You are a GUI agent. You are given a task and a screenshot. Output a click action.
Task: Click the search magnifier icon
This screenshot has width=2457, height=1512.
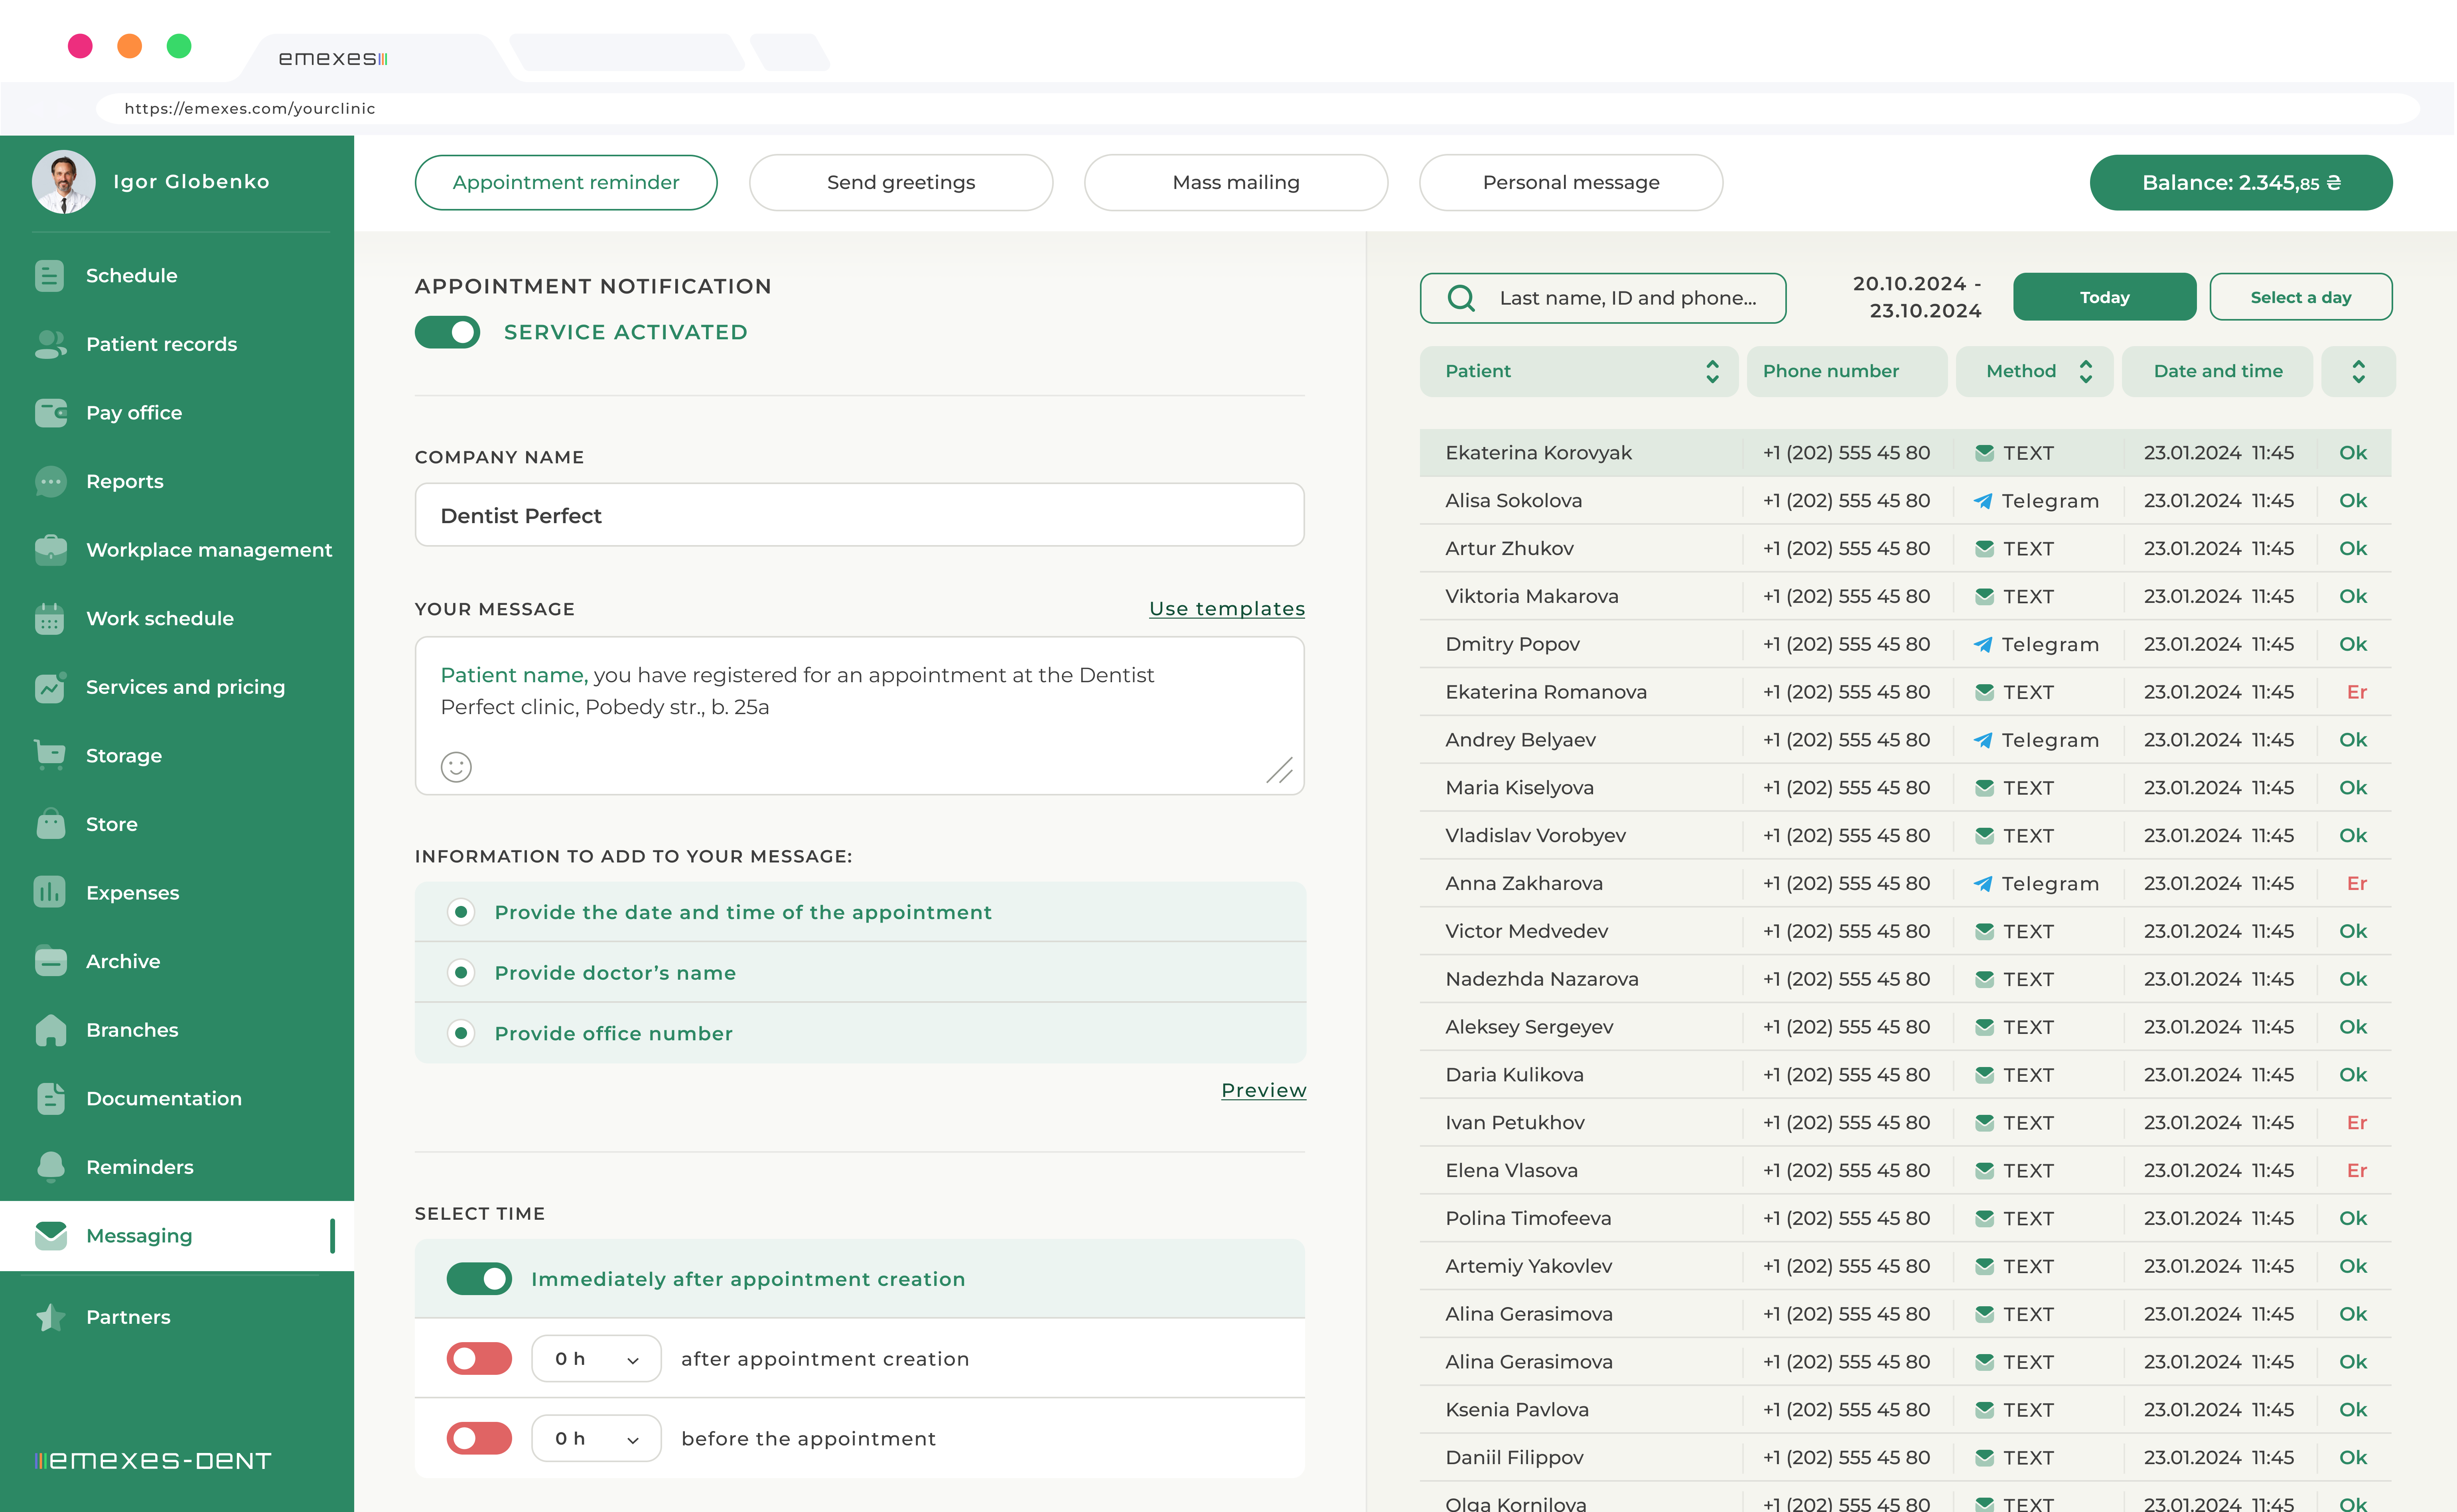pos(1461,298)
